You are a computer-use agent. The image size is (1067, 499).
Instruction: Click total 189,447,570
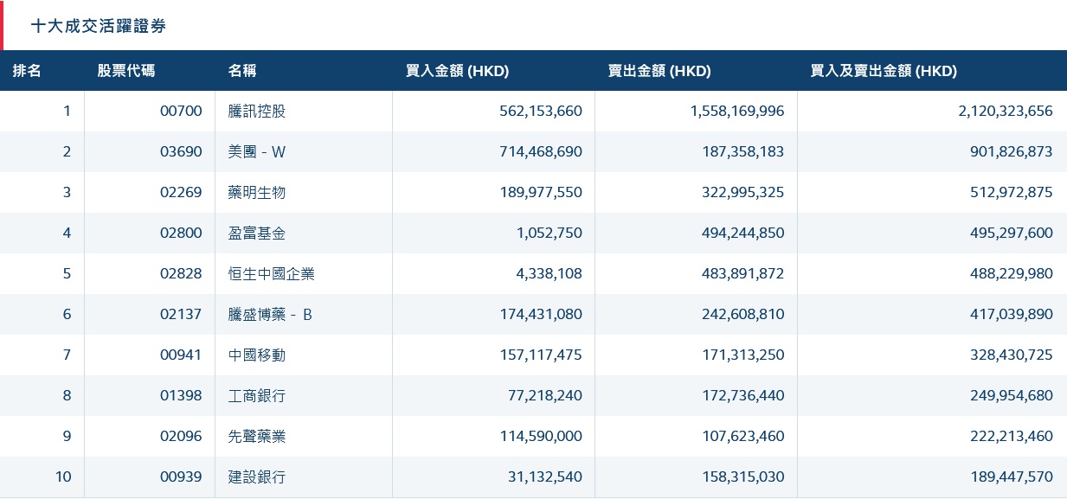coord(1012,477)
